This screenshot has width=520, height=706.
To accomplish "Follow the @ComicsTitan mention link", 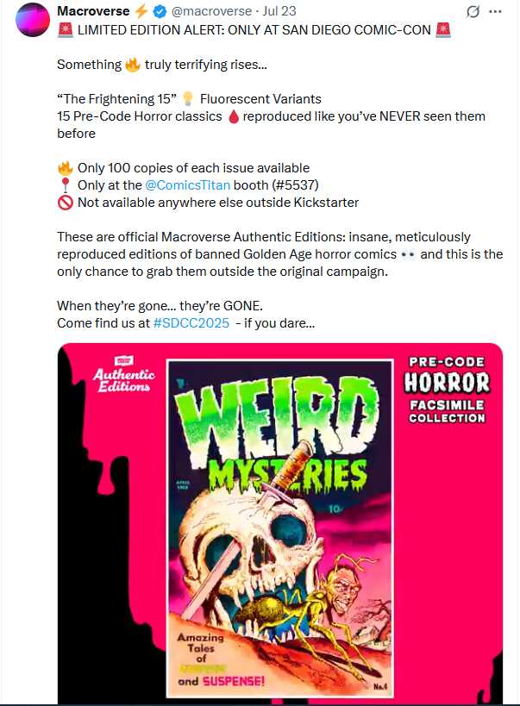I will (187, 185).
